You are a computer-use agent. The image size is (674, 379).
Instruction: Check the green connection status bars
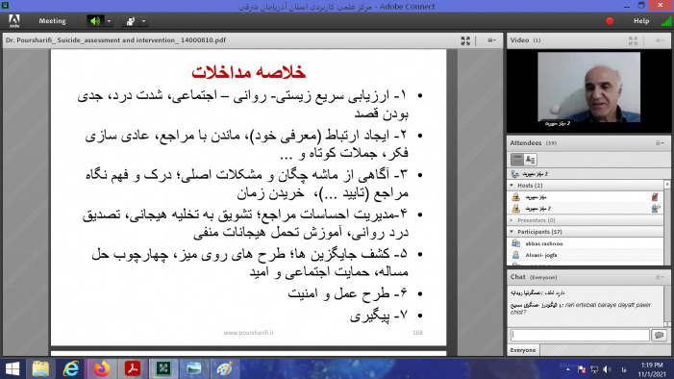click(666, 20)
